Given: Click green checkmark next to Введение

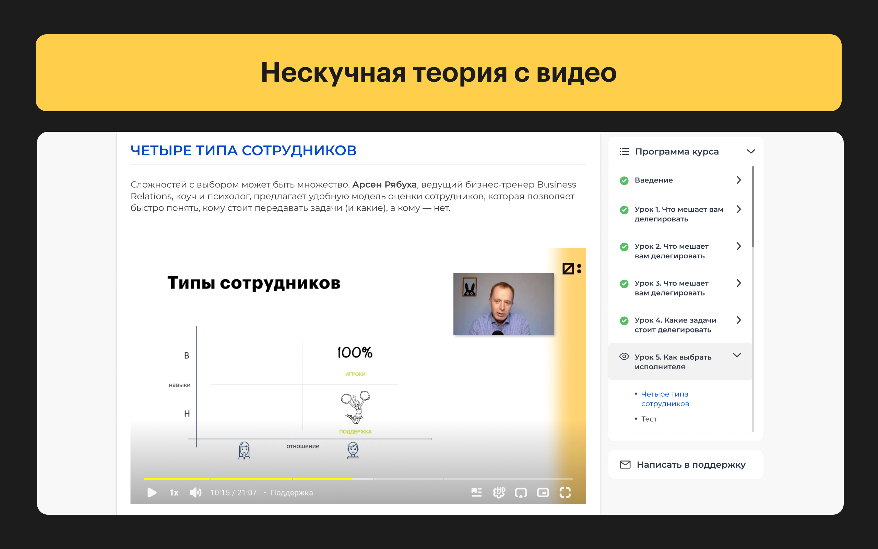Looking at the screenshot, I should click(624, 180).
